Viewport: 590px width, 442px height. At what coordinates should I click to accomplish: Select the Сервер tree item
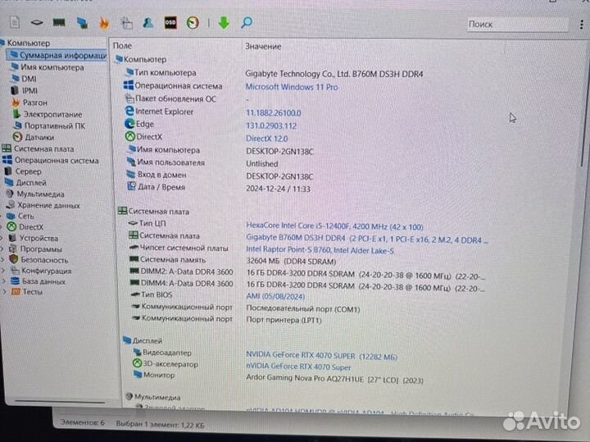23,171
